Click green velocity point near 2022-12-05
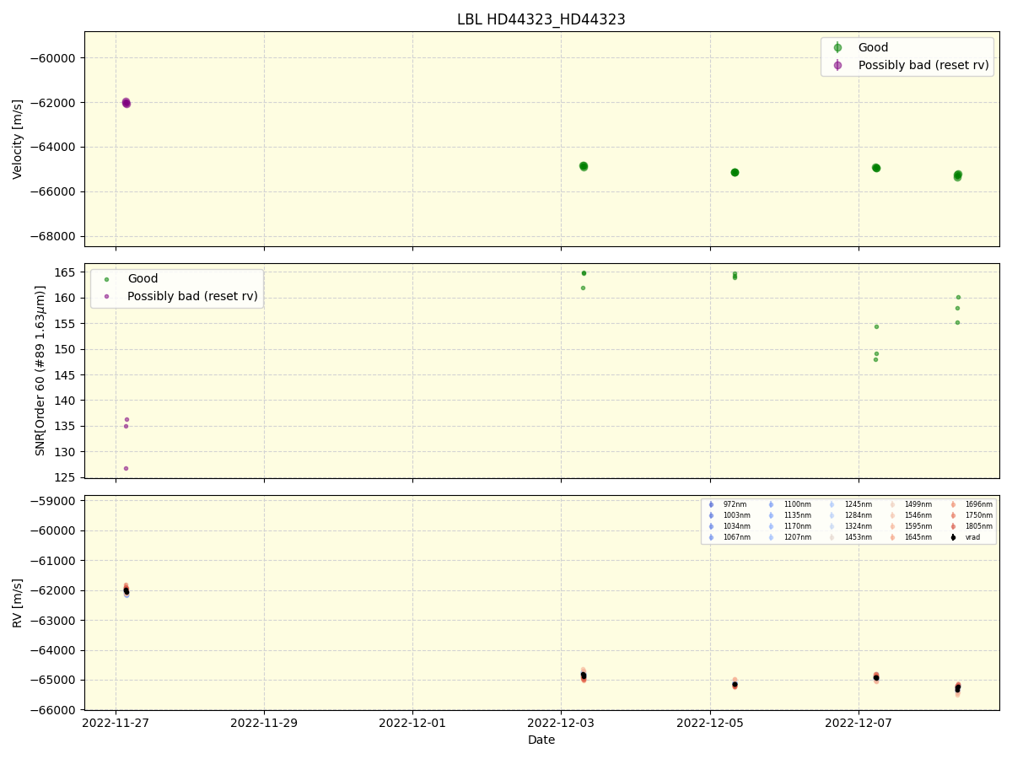 pyautogui.click(x=735, y=172)
